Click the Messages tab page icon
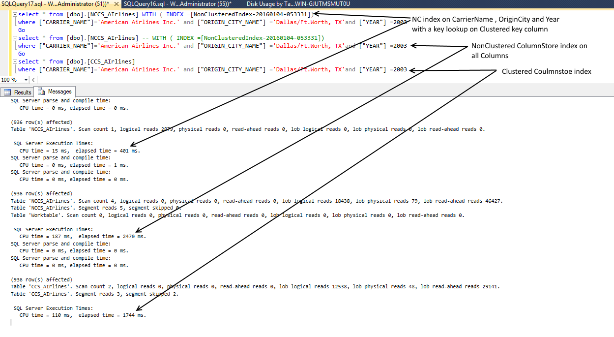 41,92
